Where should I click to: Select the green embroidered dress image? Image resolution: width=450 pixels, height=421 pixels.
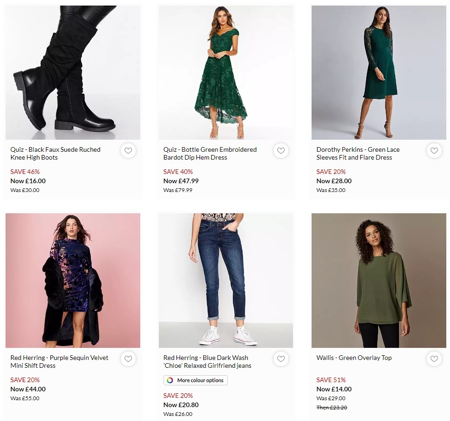pyautogui.click(x=226, y=72)
